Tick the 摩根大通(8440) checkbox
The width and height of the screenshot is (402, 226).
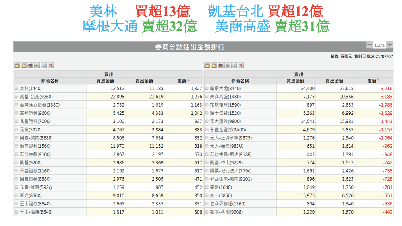[207, 88]
